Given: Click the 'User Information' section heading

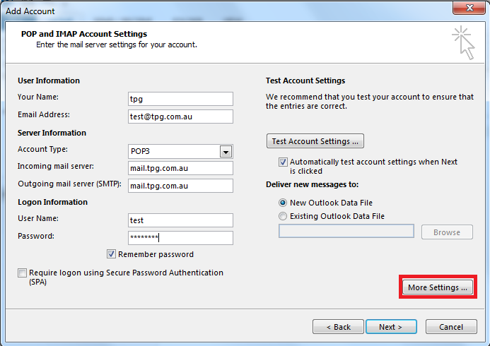Looking at the screenshot, I should pyautogui.click(x=49, y=80).
